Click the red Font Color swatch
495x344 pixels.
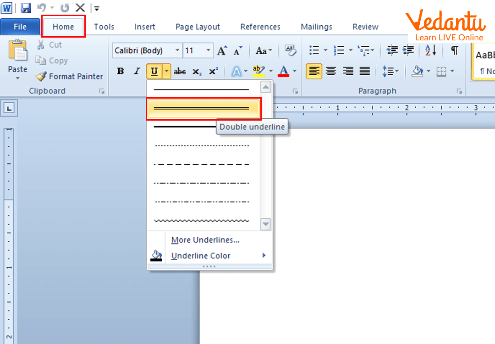284,71
